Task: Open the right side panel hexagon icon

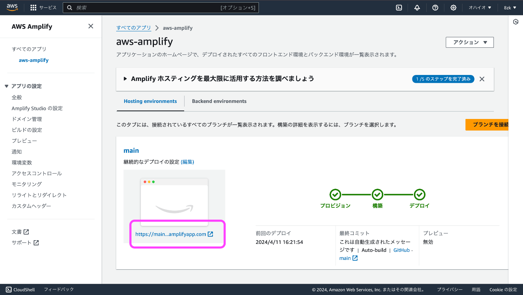Action: (x=516, y=22)
